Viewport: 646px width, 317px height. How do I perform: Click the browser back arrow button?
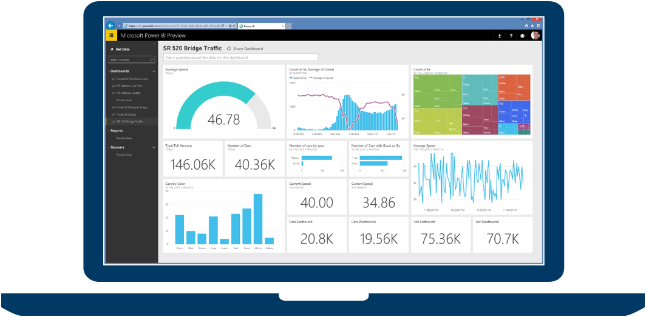[110, 26]
